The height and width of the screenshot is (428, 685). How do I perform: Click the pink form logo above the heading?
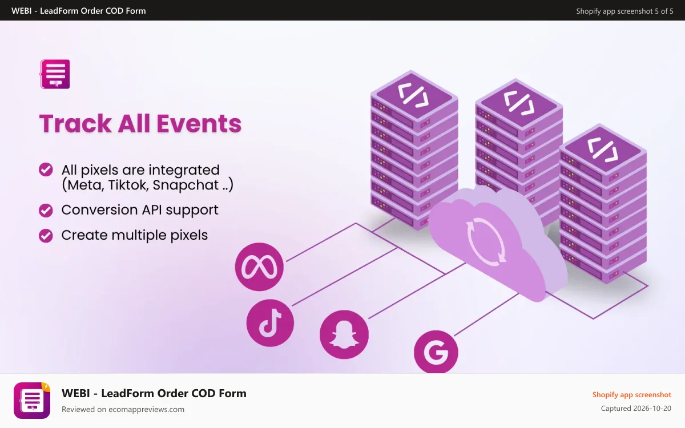tap(55, 74)
